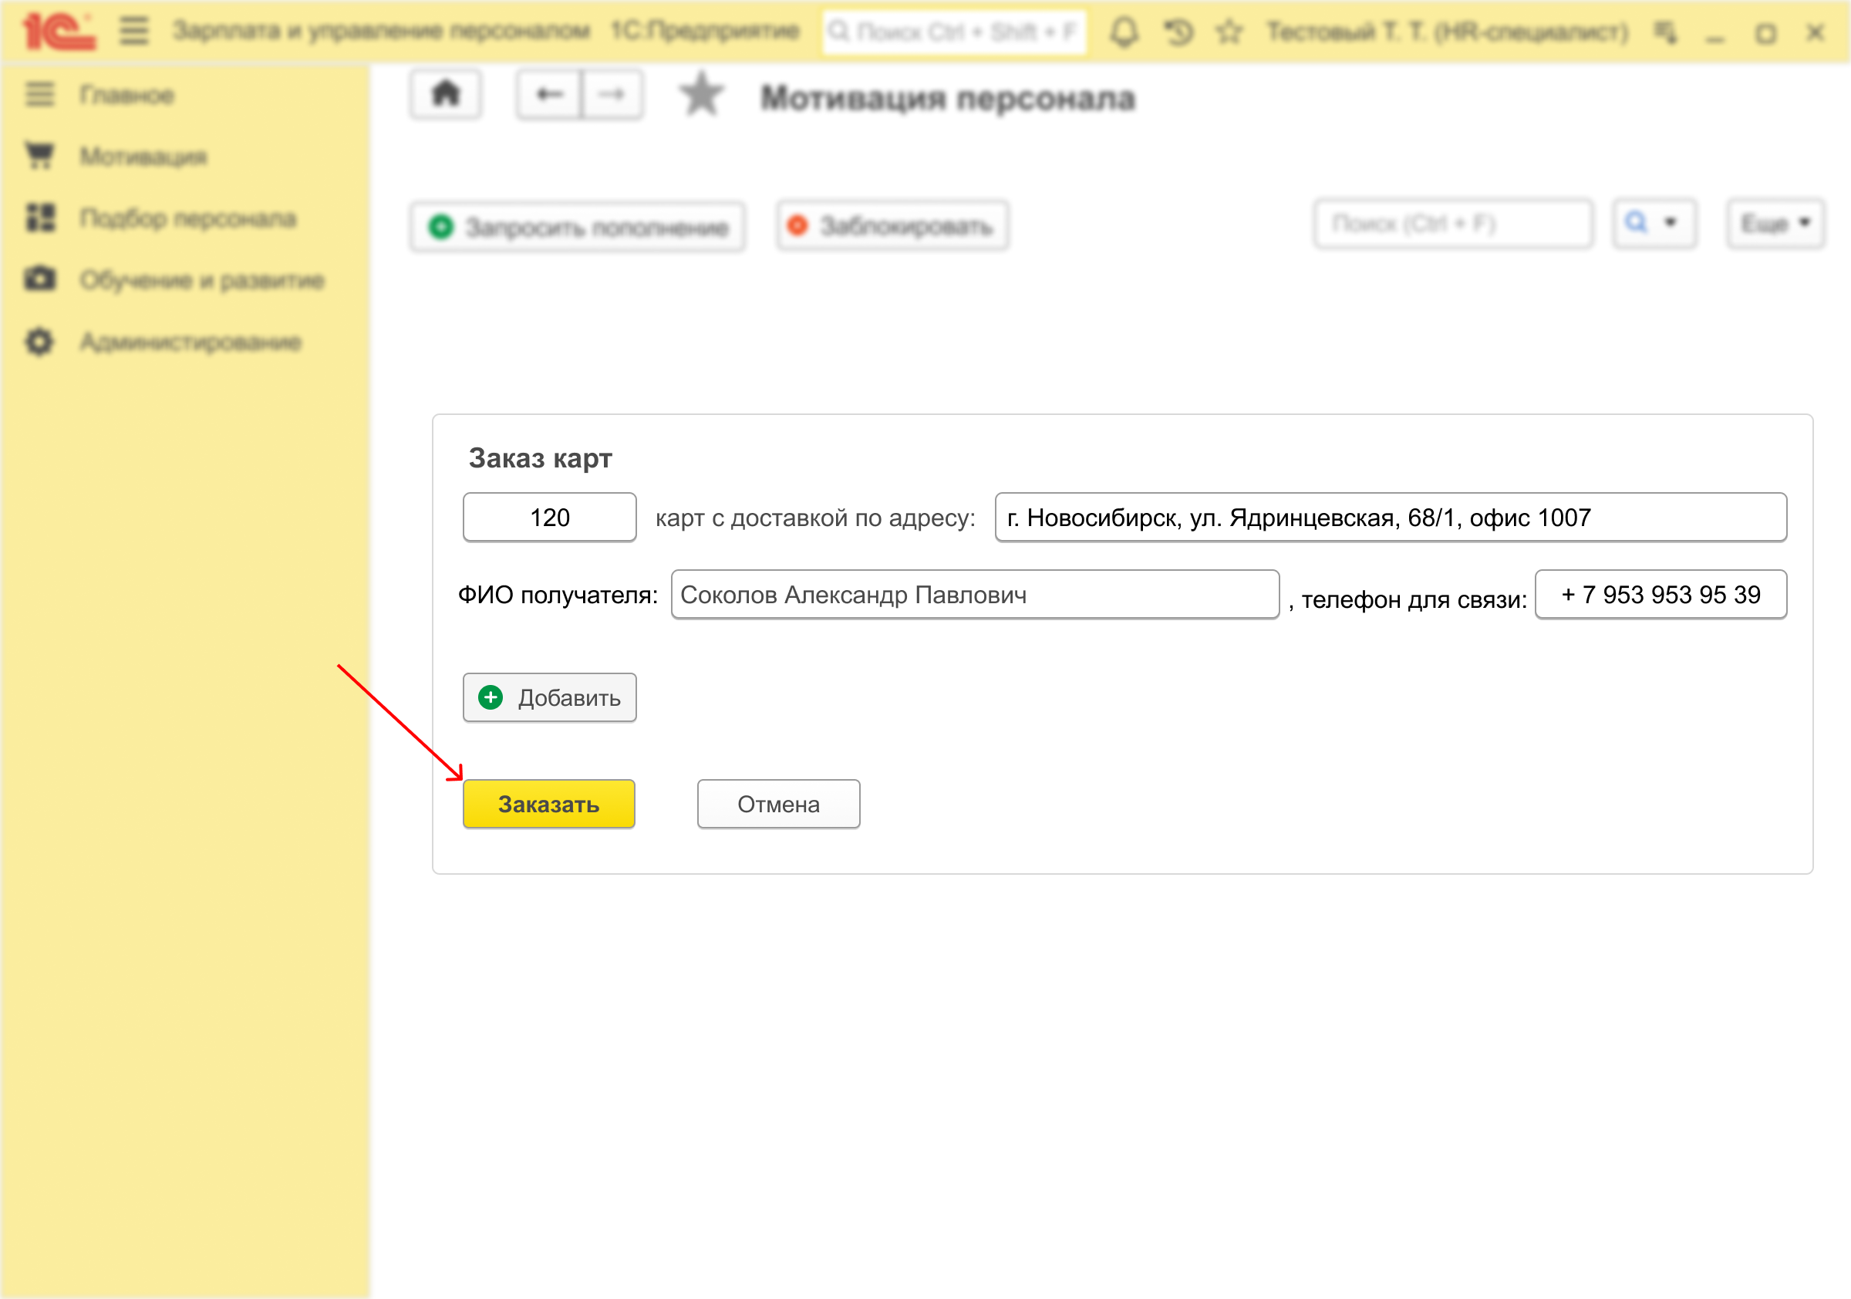Click the notifications bell icon
This screenshot has width=1851, height=1299.
tap(1124, 32)
